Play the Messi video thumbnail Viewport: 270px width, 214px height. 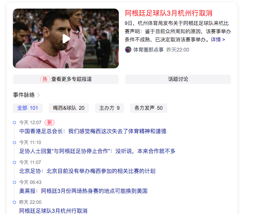coord(66,39)
